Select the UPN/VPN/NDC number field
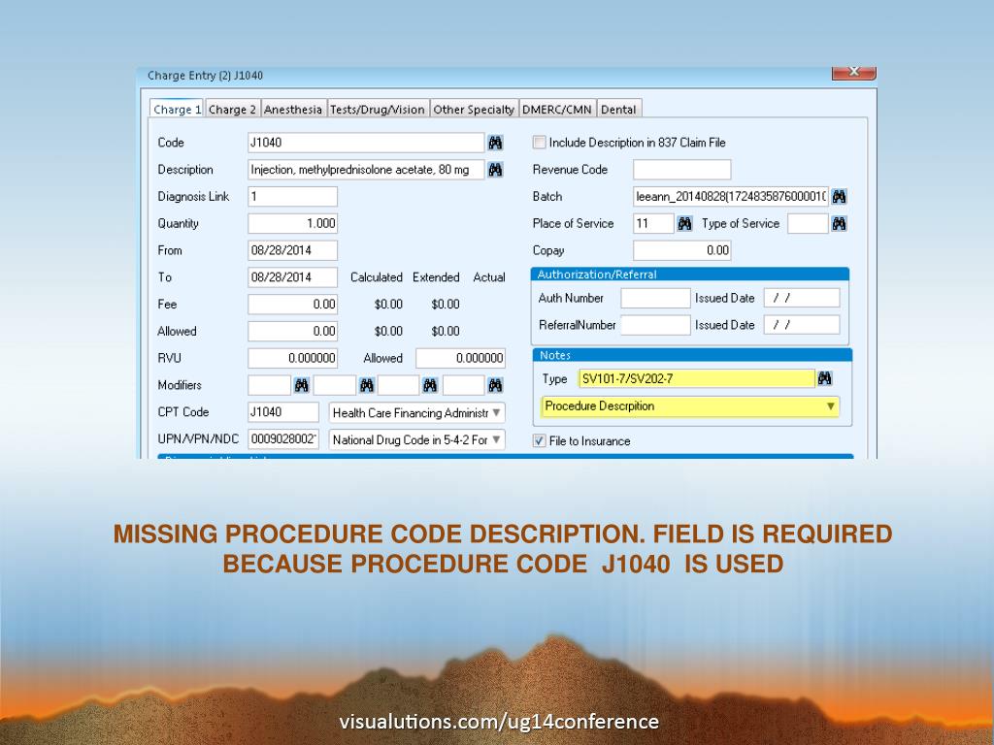 coord(283,439)
